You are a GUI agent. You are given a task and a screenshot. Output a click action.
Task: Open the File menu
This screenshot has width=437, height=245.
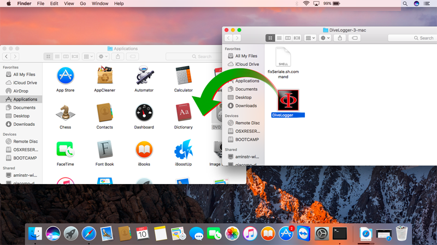[x=40, y=4]
